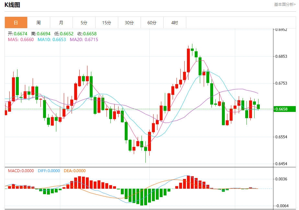The image size is (299, 210).
Task: Click the 收:0.6658 close price
Action: (87, 34)
